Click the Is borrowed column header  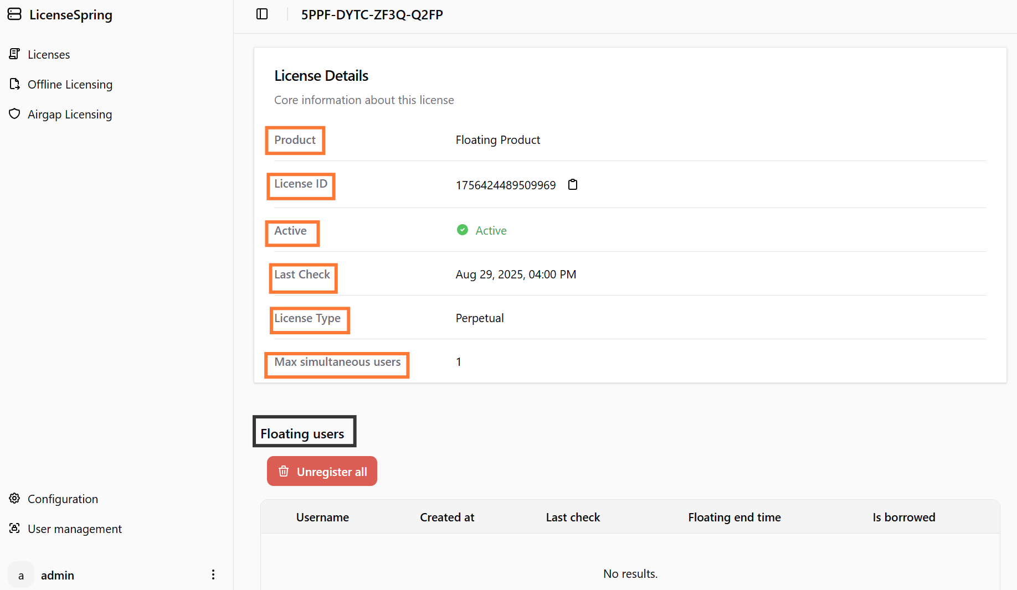(x=903, y=517)
